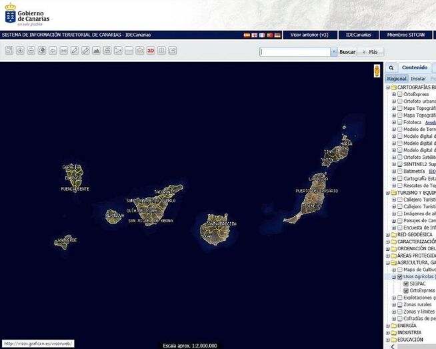Click the zoom out toolbar icon
Image resolution: width=436 pixels, height=349 pixels.
pyautogui.click(x=31, y=51)
